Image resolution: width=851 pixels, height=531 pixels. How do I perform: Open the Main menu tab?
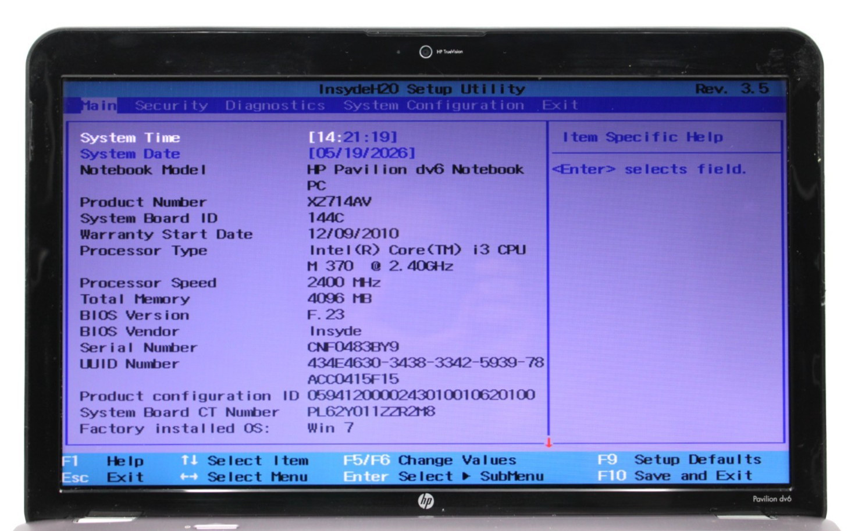(x=98, y=105)
